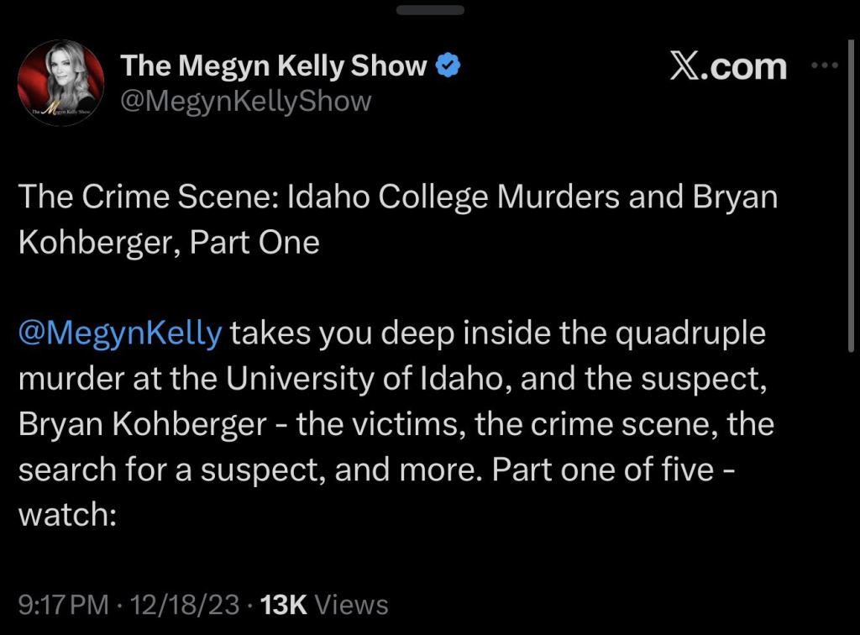The height and width of the screenshot is (635, 860).
Task: Follow the @MegynKelly mention link
Action: pos(120,333)
